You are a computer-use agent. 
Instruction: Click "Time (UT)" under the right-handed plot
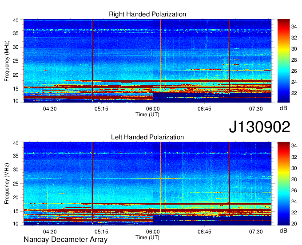147,115
